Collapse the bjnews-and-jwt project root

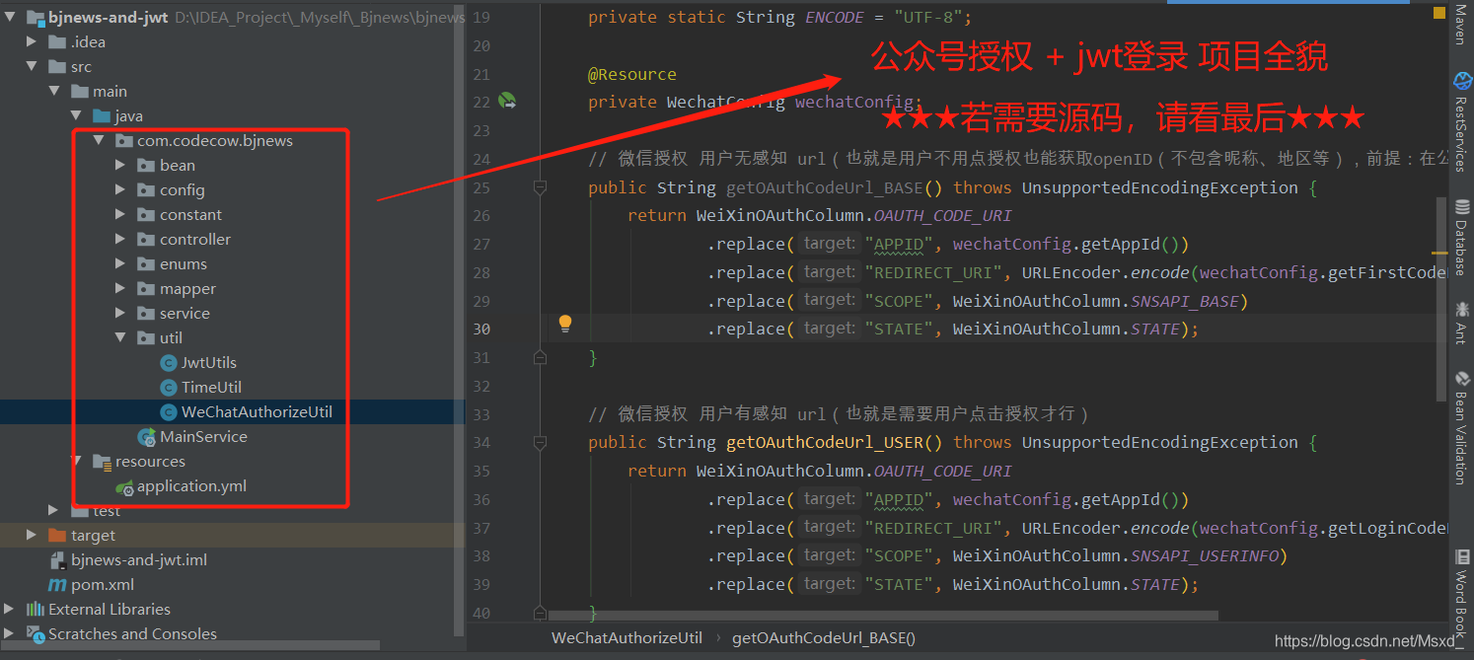(10, 18)
